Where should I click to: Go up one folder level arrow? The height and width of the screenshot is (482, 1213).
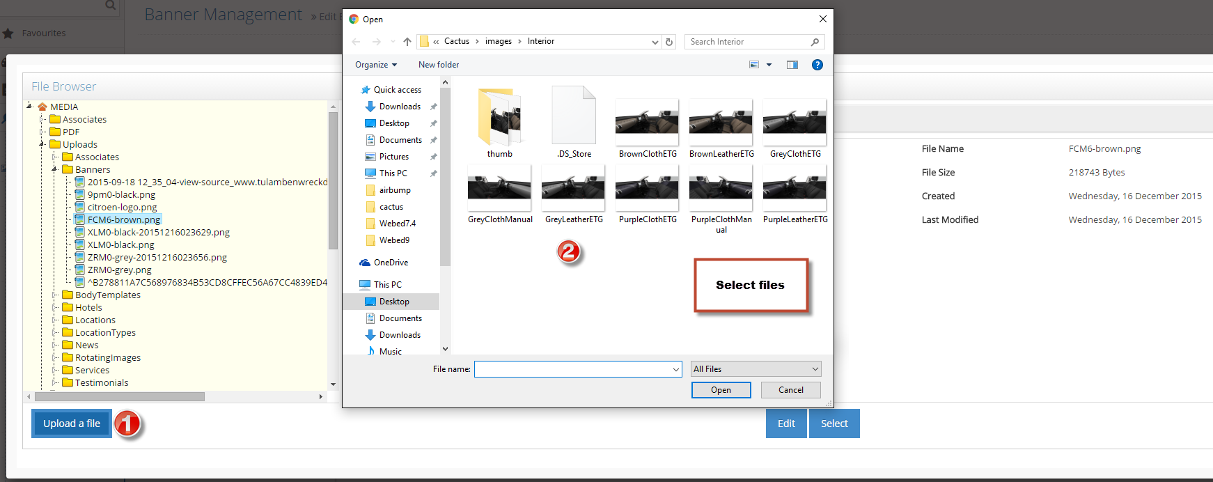tap(407, 42)
